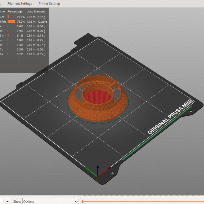Click the 9.1% legend value
The height and width of the screenshot is (204, 204).
click(x=20, y=35)
